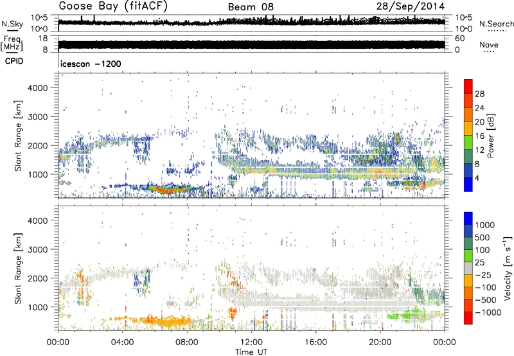Click the red bottom of velocity colorbar
Screen dimensions: 514x356
[468, 318]
